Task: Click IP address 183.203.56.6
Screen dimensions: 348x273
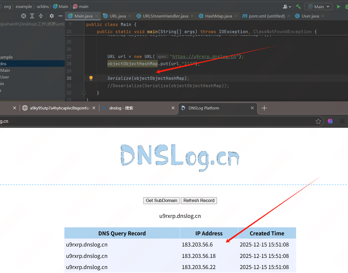Action: [197, 245]
